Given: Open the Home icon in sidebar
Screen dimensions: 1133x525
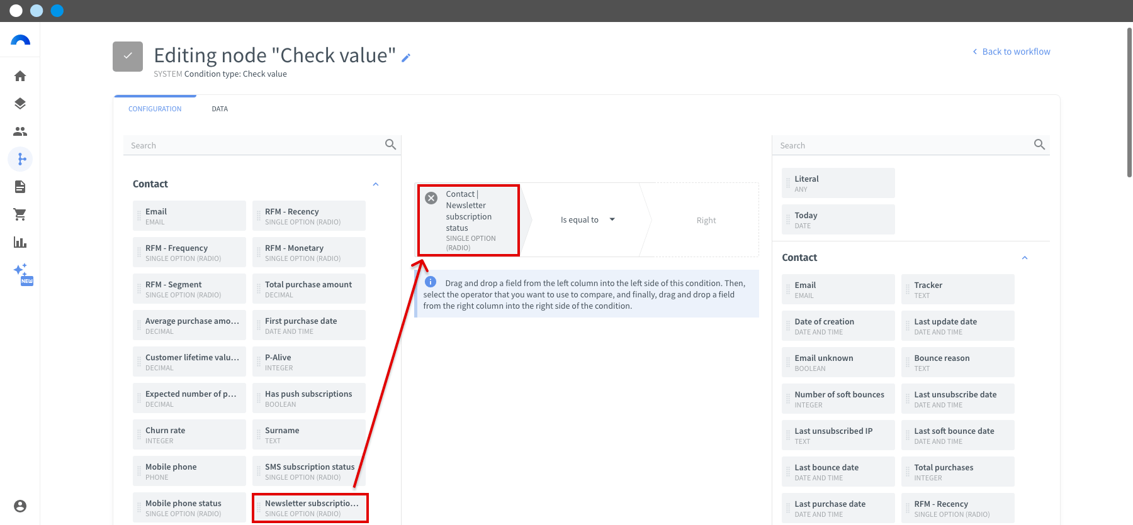Looking at the screenshot, I should 20,76.
